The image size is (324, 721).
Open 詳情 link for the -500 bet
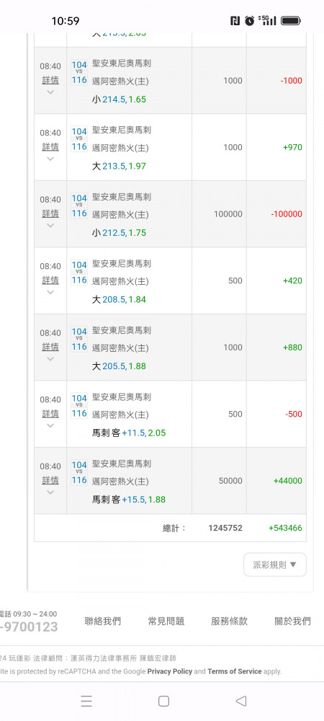click(50, 413)
